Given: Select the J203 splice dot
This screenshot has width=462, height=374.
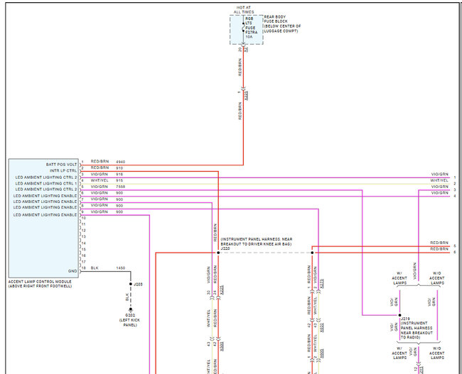Looking at the screenshot, I should (x=131, y=284).
